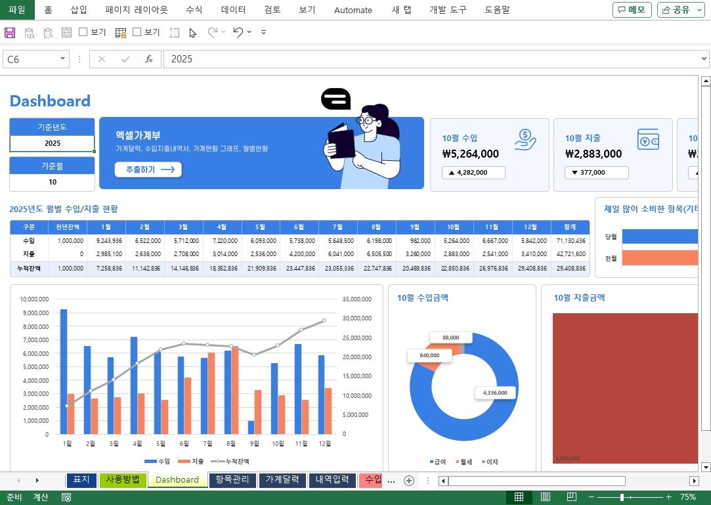
Task: Click the purple Save icon
Action: click(x=10, y=32)
